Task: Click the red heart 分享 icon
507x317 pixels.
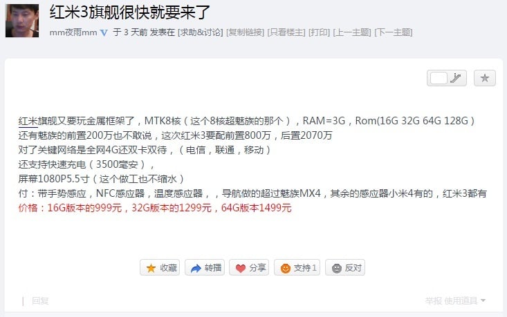Action: [x=241, y=268]
